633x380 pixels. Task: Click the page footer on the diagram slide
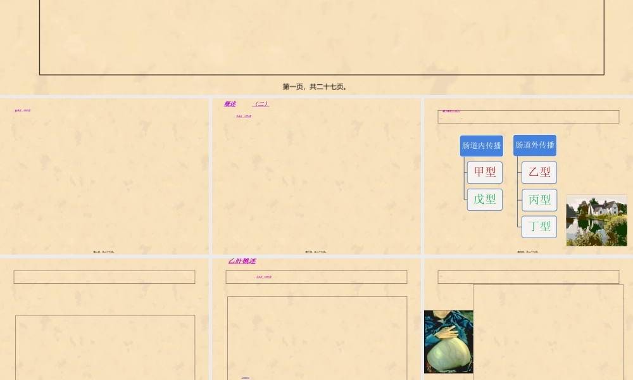coord(528,251)
